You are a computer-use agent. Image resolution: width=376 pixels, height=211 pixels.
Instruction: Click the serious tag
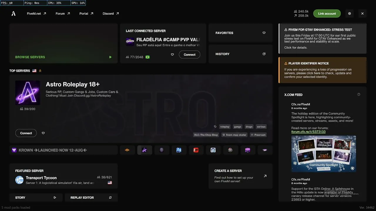(261, 127)
